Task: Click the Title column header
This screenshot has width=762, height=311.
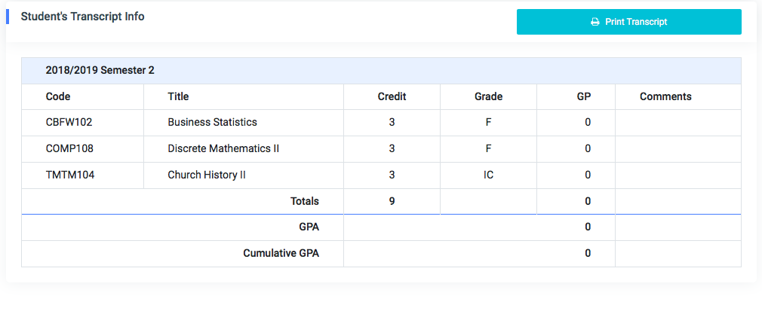Action: (x=178, y=96)
